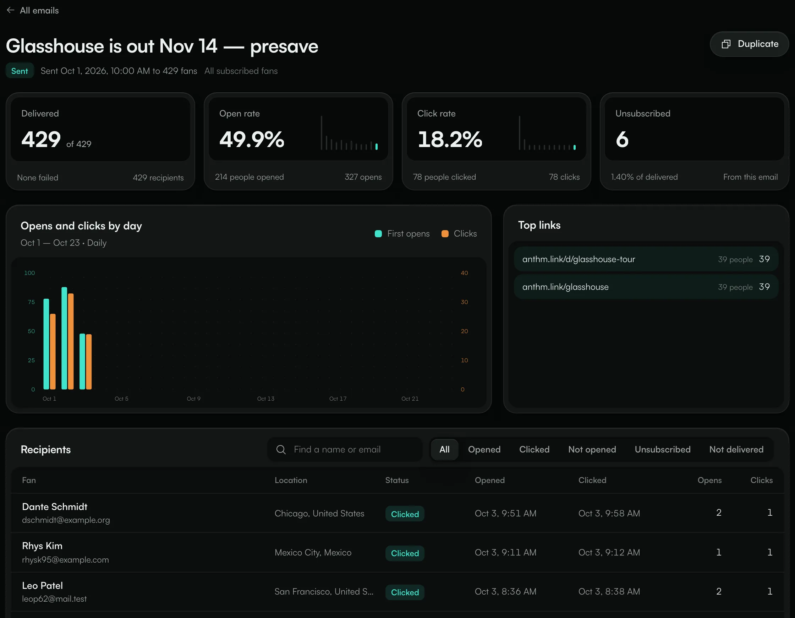
Task: Click the tallest teal First opens bar
Action: [x=65, y=338]
